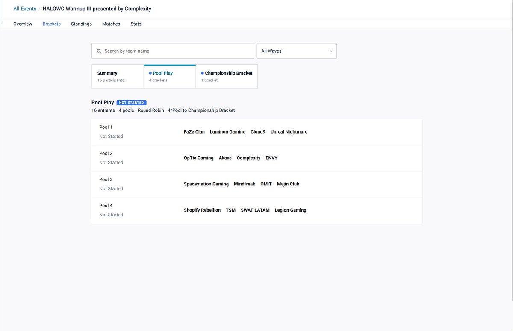Click Cloud9 team name

[x=258, y=132]
